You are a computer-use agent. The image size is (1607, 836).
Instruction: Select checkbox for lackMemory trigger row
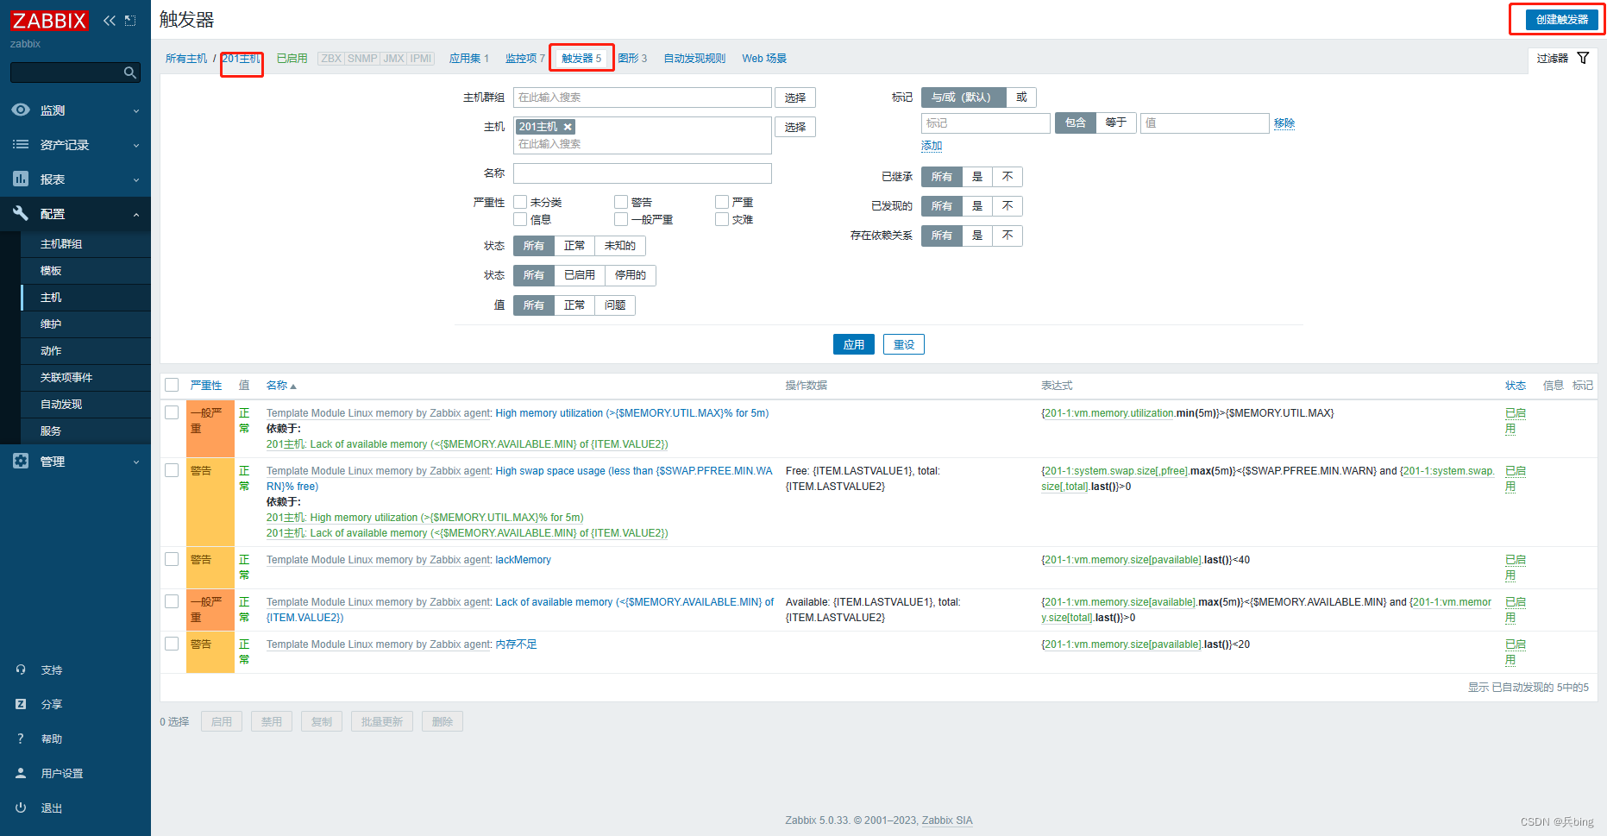172,559
